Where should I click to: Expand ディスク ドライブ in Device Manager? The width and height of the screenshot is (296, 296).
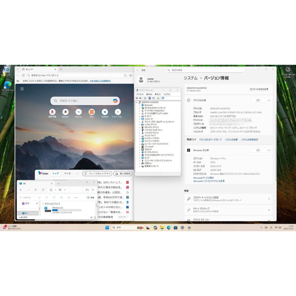pyautogui.click(x=139, y=136)
